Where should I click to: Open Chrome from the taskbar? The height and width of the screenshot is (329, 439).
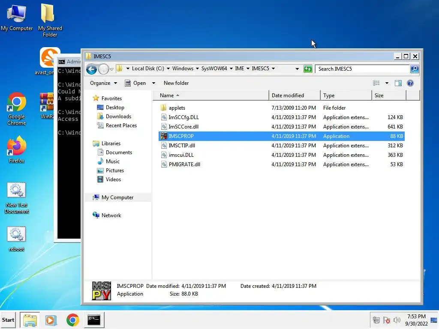tap(72, 320)
